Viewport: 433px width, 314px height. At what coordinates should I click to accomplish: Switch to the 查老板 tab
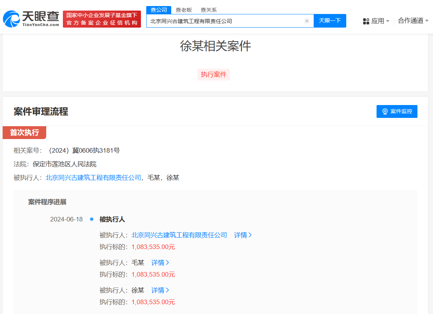(x=183, y=10)
